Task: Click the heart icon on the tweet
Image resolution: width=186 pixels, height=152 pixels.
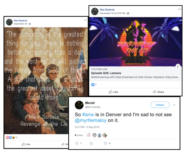Action: tap(105, 143)
